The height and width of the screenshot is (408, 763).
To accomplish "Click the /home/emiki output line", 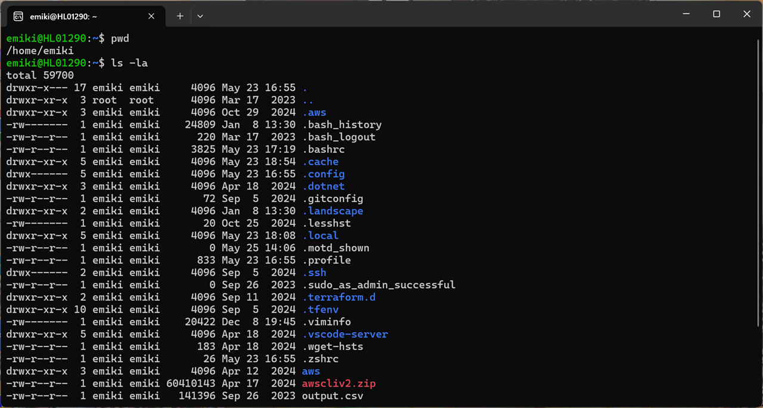I will pos(40,51).
